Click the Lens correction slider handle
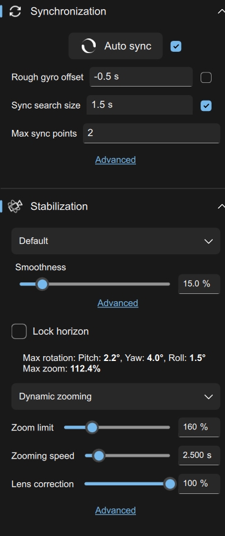Screen dimensions: 225x536 (170, 484)
